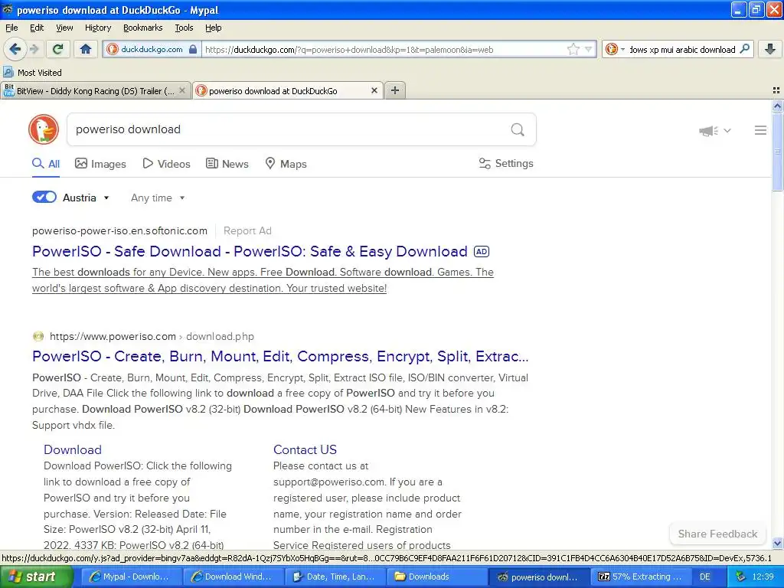The height and width of the screenshot is (588, 784).
Task: Open the DuckDuckGo hamburger menu
Action: pos(760,130)
